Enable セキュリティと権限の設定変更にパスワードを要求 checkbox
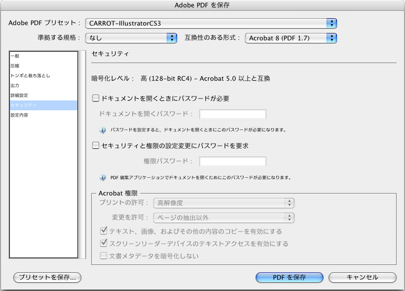 (96, 146)
